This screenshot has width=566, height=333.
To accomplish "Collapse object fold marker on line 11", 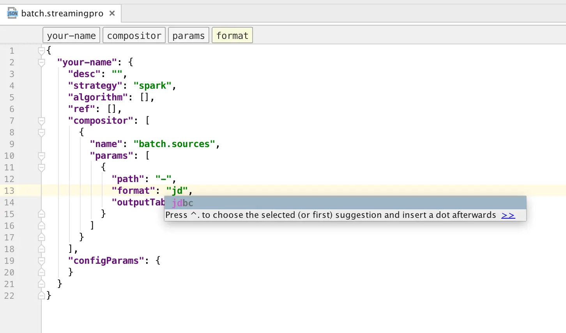I will coord(42,167).
